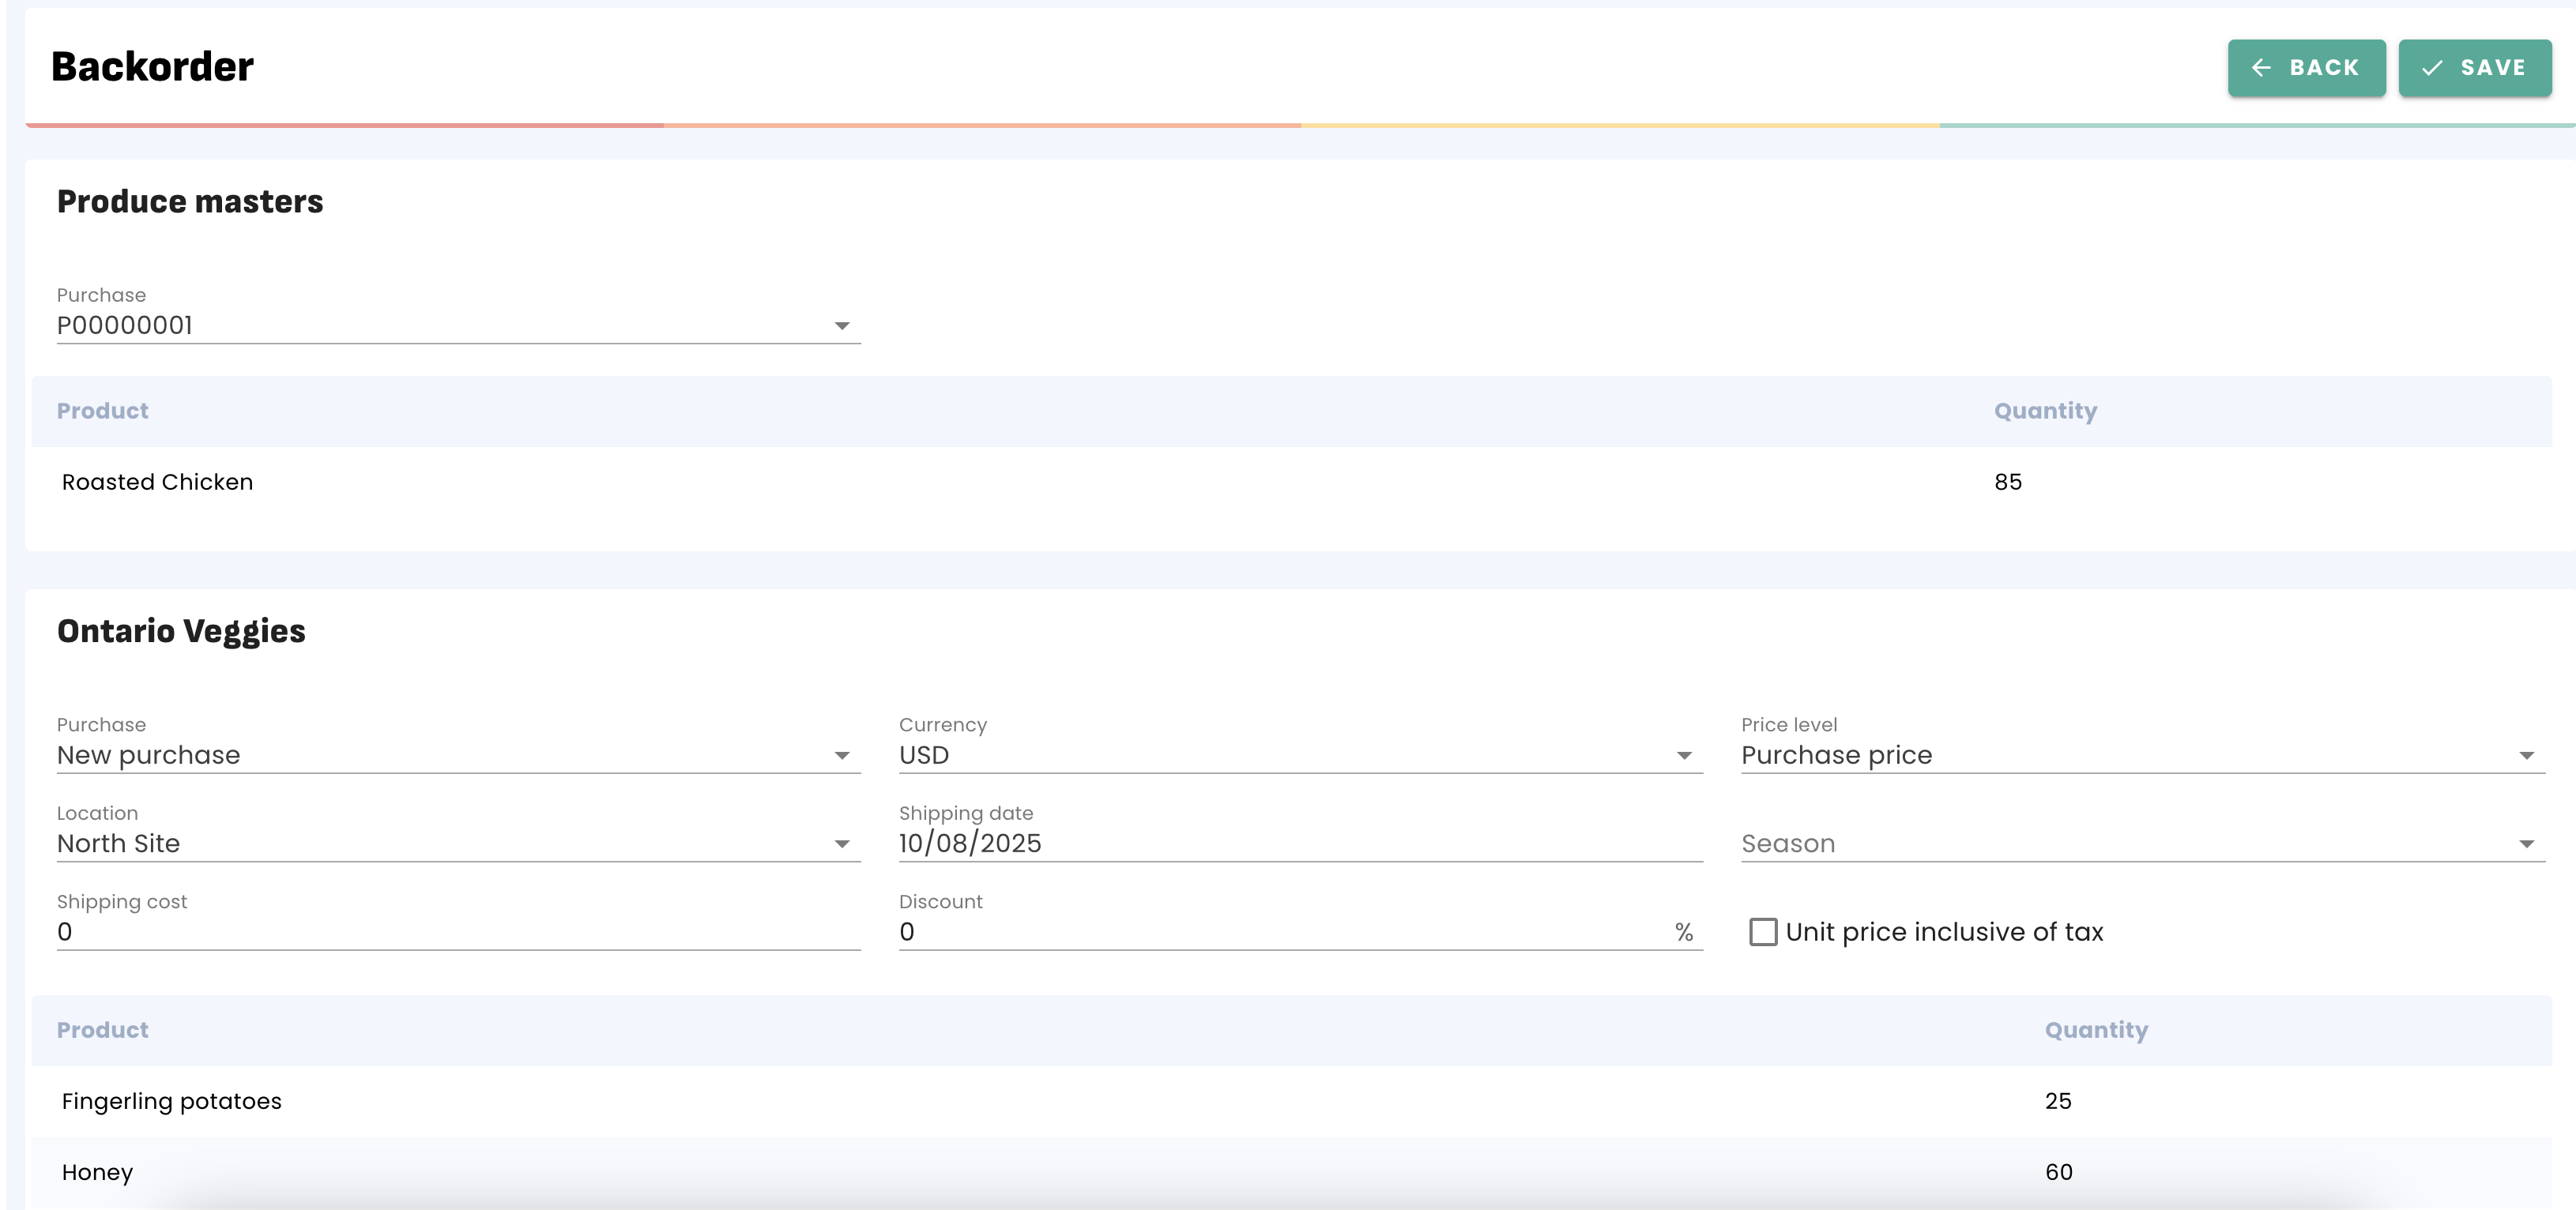The image size is (2576, 1210).
Task: Click the Produce masters Product column header
Action: pyautogui.click(x=103, y=411)
